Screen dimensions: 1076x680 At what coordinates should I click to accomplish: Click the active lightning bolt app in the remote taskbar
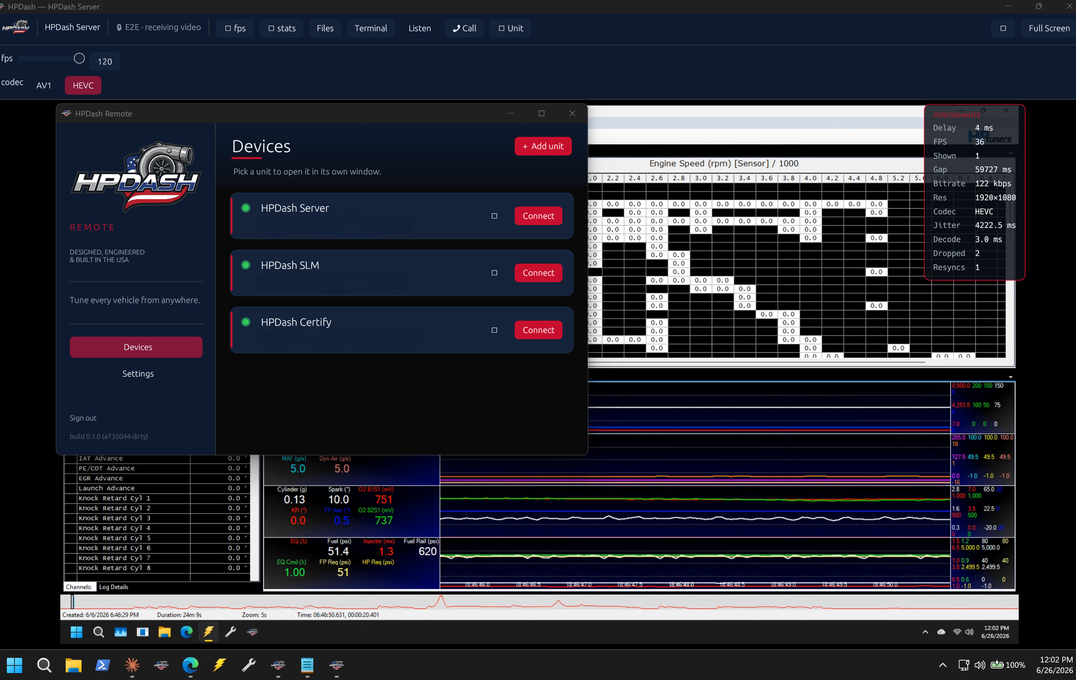tap(209, 632)
